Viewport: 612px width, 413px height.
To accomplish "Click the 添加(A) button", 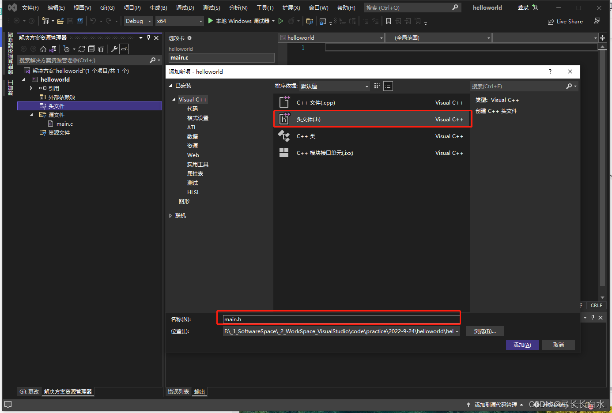I will coord(522,345).
